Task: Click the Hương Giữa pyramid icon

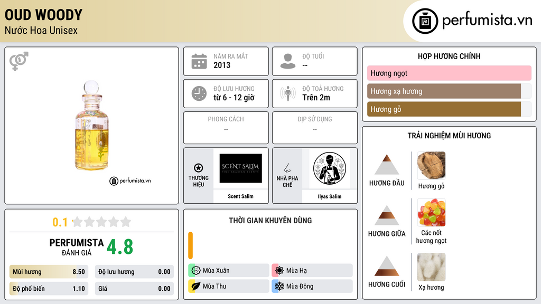Action: (387, 215)
